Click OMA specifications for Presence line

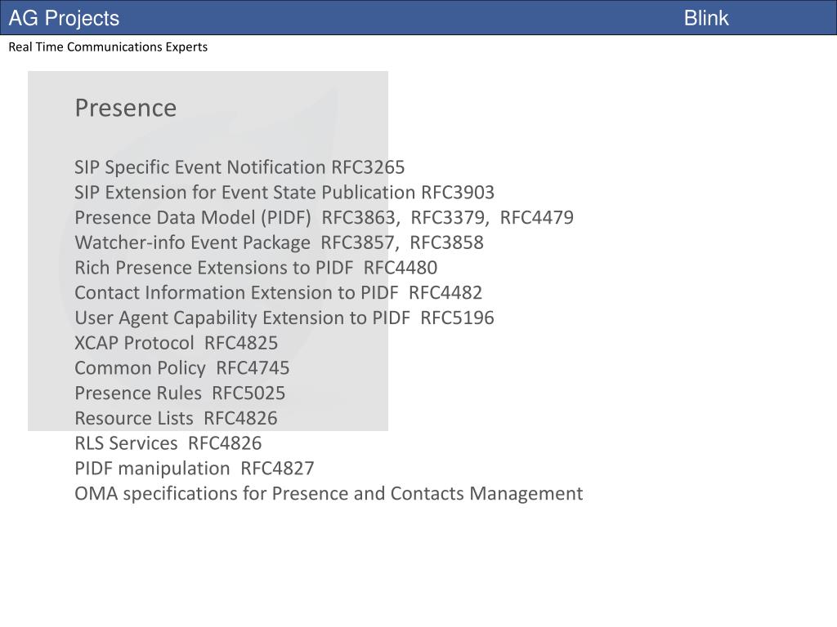(329, 493)
